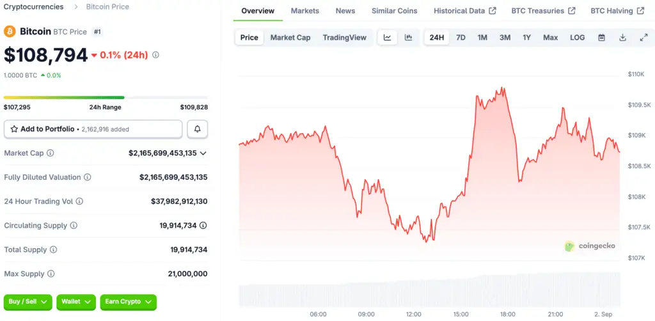Expand the Market Cap value chevron

pos(203,153)
